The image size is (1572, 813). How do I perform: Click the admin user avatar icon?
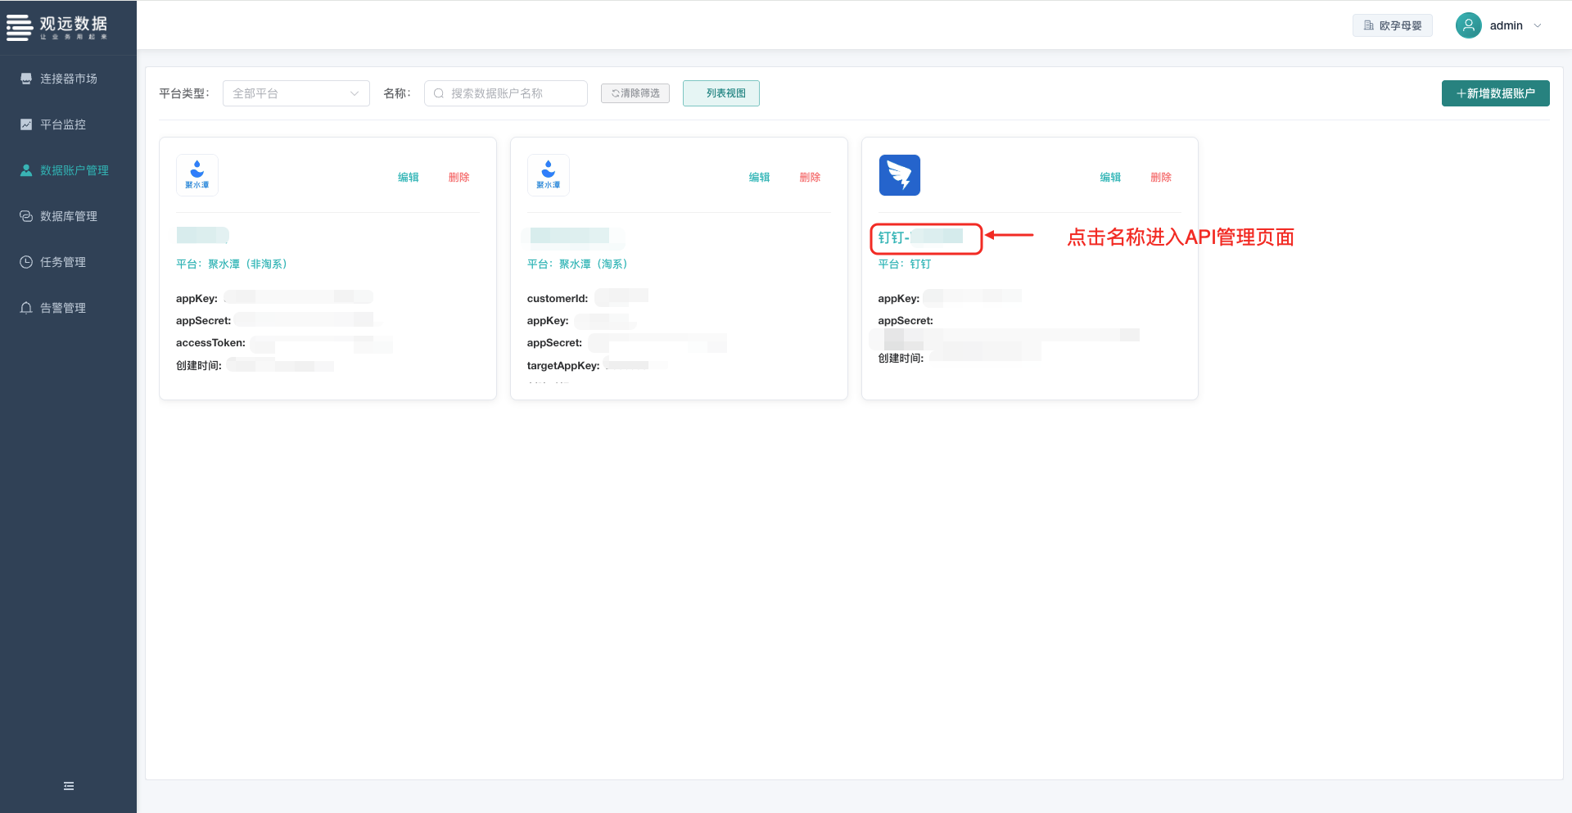tap(1468, 25)
